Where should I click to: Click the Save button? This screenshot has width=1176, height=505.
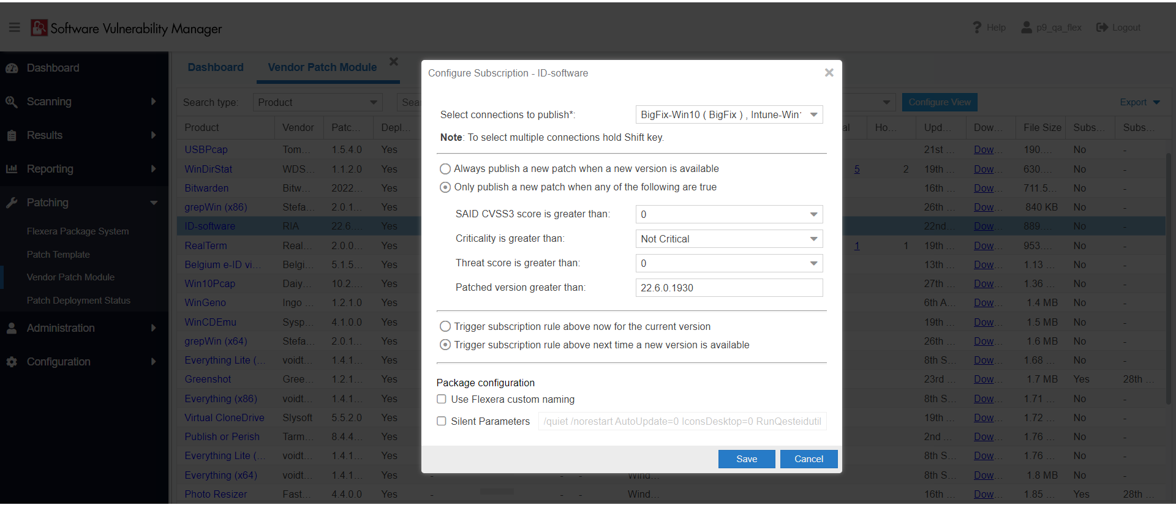(746, 459)
